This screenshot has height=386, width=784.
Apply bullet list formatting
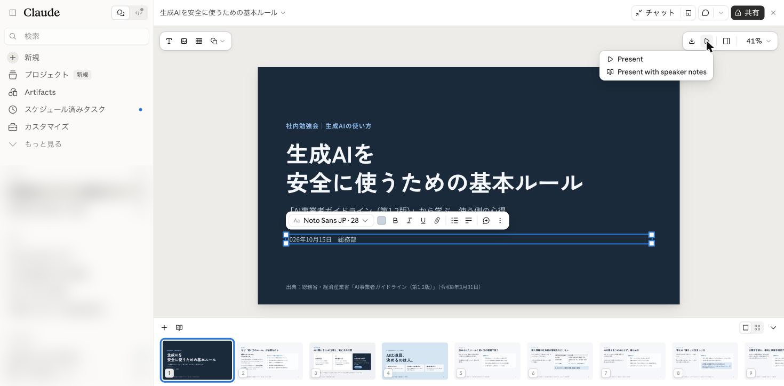coord(454,221)
